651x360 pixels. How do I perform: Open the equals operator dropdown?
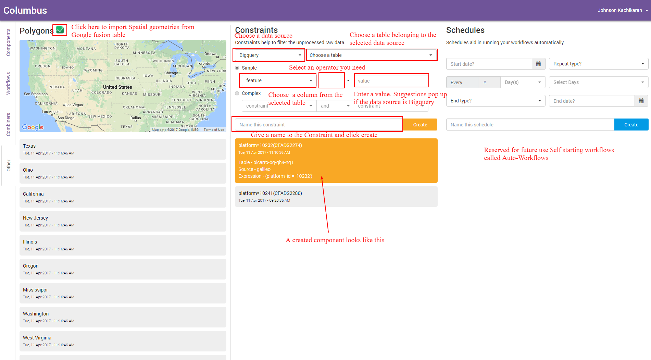[x=335, y=80]
